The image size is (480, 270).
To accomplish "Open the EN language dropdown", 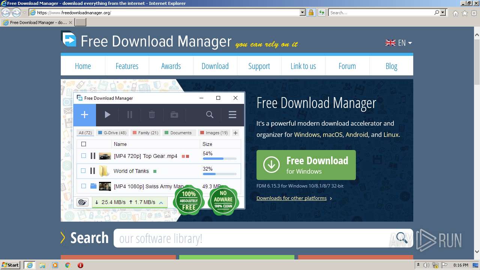I will pyautogui.click(x=405, y=43).
